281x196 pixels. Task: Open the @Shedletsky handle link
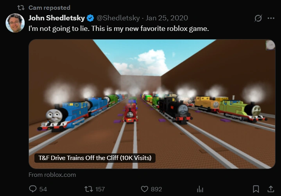click(x=118, y=18)
